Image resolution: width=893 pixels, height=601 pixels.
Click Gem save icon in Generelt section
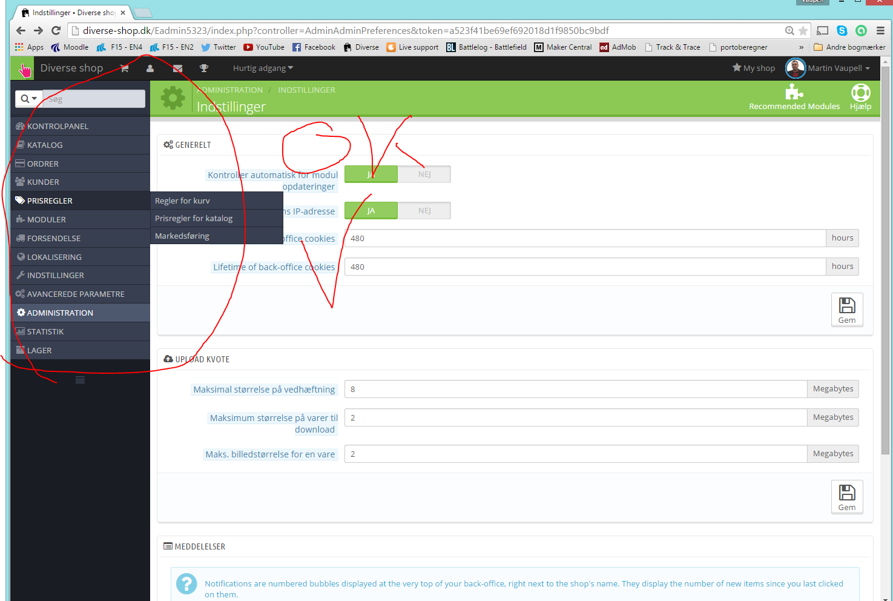847,310
